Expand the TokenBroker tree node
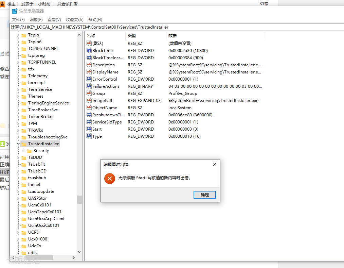This screenshot has width=344, height=268. (x=18, y=117)
